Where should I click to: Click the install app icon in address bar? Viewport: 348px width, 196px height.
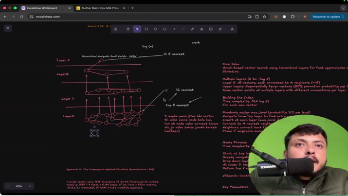point(250,17)
